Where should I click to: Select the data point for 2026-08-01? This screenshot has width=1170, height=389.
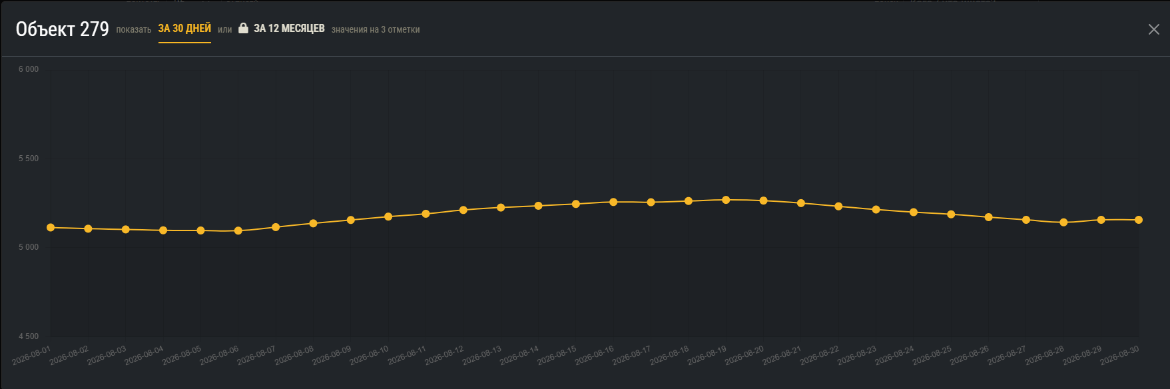coord(51,228)
